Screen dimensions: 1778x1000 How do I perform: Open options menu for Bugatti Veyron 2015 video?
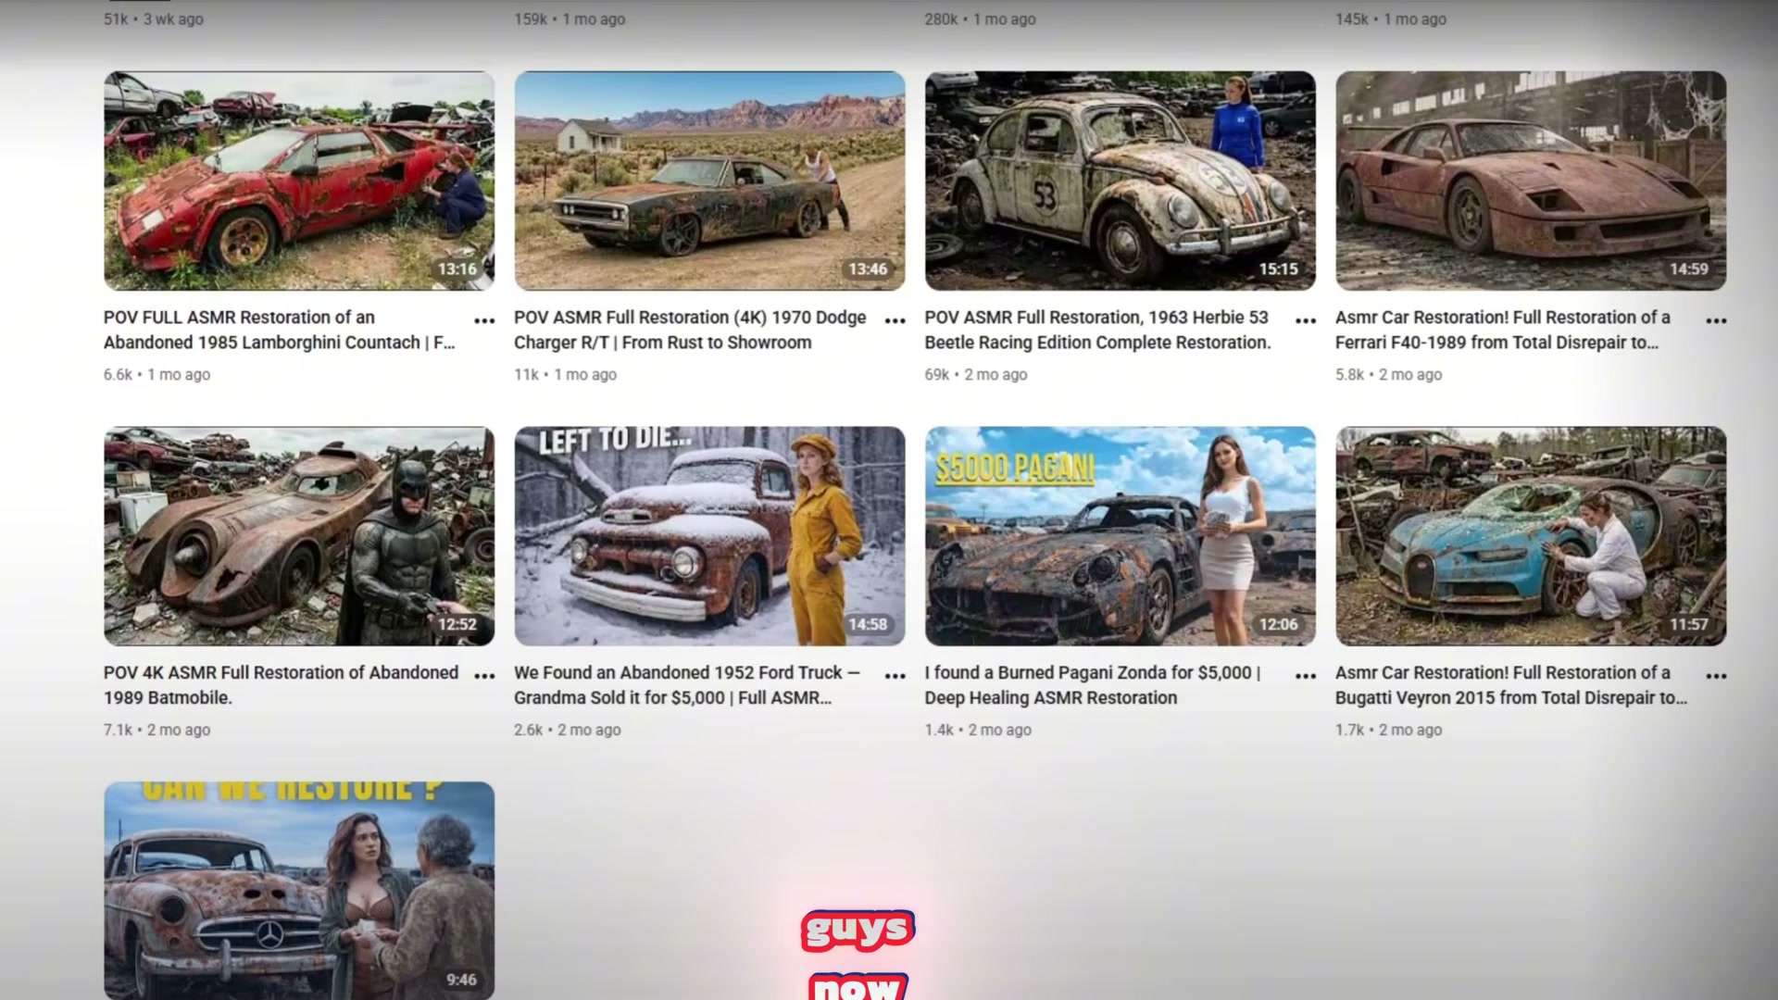(1716, 676)
